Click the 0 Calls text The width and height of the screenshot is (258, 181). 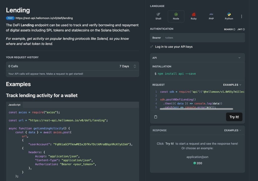tap(13, 66)
